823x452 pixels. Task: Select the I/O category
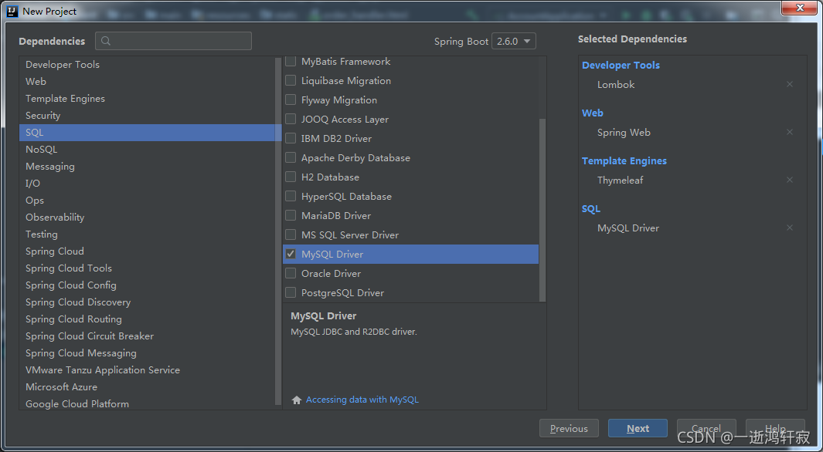(x=148, y=184)
